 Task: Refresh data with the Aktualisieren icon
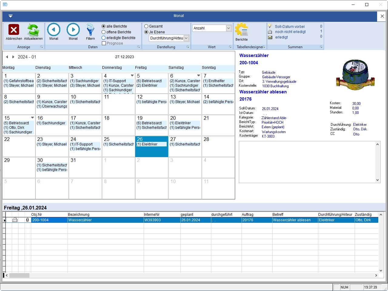coord(33,30)
